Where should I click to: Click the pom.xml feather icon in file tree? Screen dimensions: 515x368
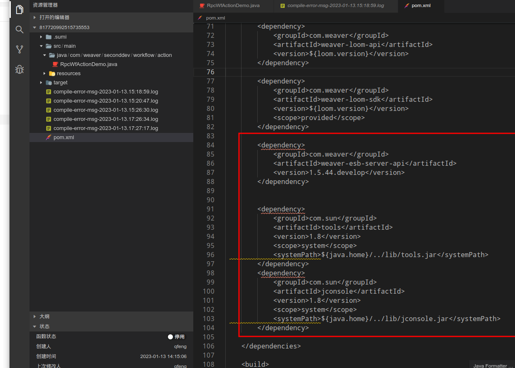(49, 137)
